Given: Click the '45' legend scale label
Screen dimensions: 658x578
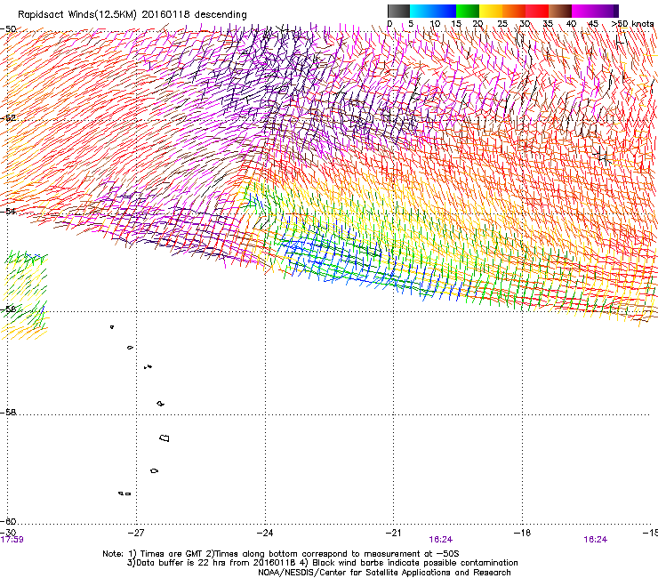Looking at the screenshot, I should coord(593,24).
